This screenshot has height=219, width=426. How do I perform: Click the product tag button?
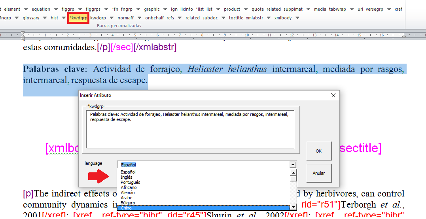coord(232,9)
